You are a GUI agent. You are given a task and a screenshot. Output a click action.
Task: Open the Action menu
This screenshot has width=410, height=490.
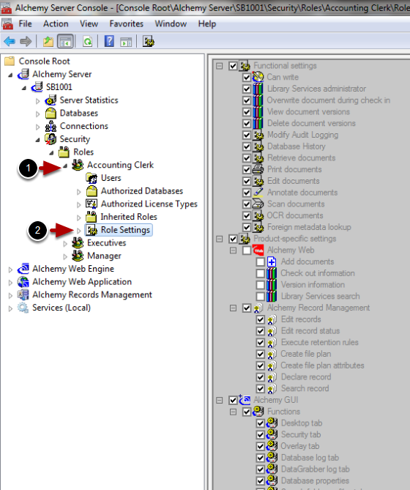click(x=56, y=23)
